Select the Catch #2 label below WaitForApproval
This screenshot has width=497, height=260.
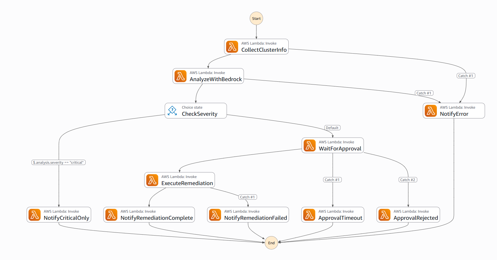[x=408, y=180]
